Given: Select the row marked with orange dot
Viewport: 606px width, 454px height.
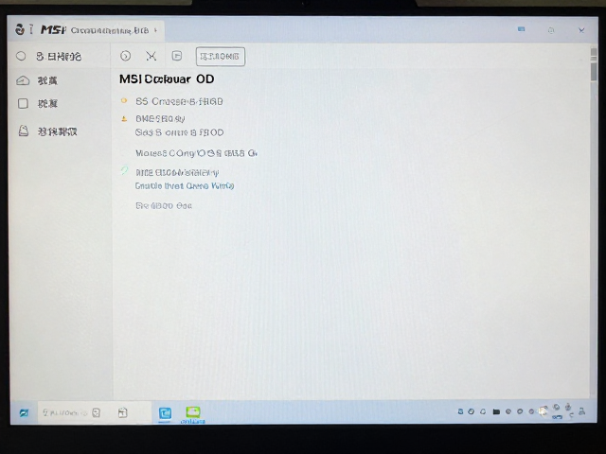Looking at the screenshot, I should coord(172,101).
